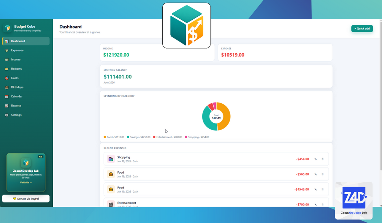Click the "Zoom4Develop Lab" title in the ad card
382x223 pixels.
[26, 171]
